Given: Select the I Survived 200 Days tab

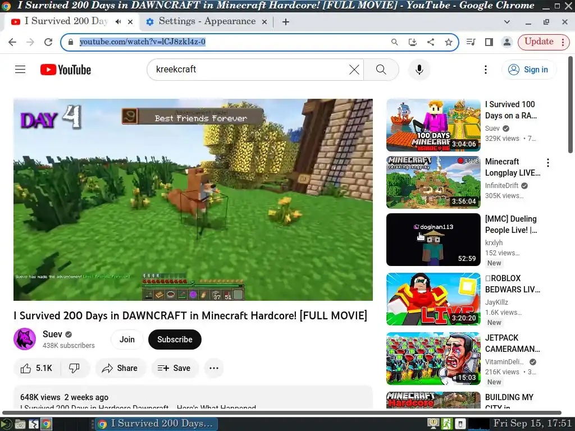Looking at the screenshot, I should (66, 21).
